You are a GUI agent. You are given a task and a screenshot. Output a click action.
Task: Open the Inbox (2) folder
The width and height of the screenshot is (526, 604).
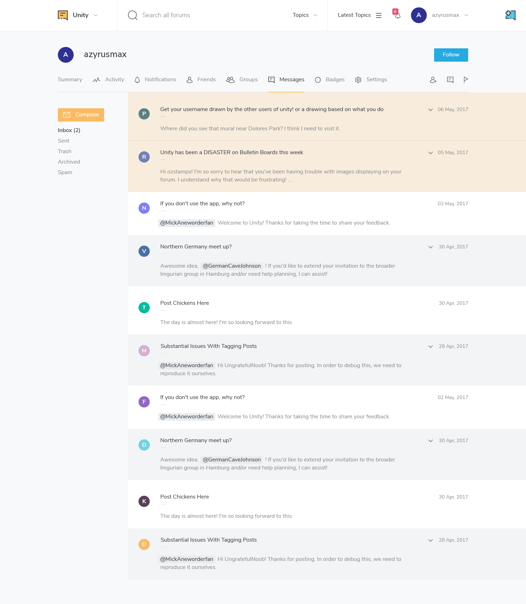(x=69, y=130)
